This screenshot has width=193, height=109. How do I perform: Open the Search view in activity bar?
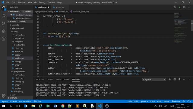point(4,16)
